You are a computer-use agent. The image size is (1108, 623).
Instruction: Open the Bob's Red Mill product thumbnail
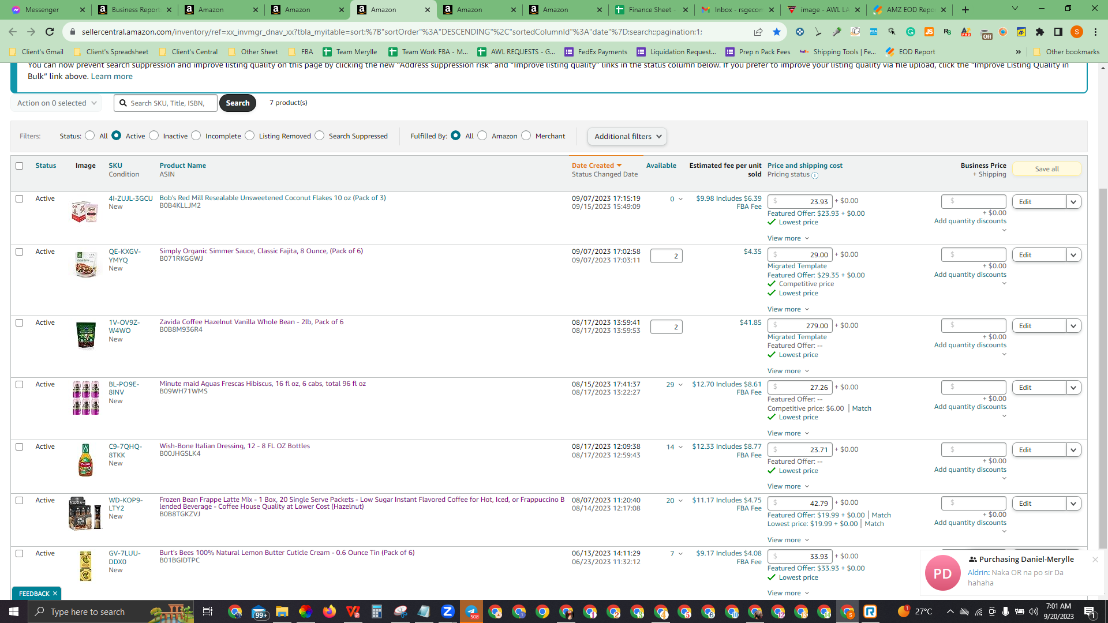85,212
